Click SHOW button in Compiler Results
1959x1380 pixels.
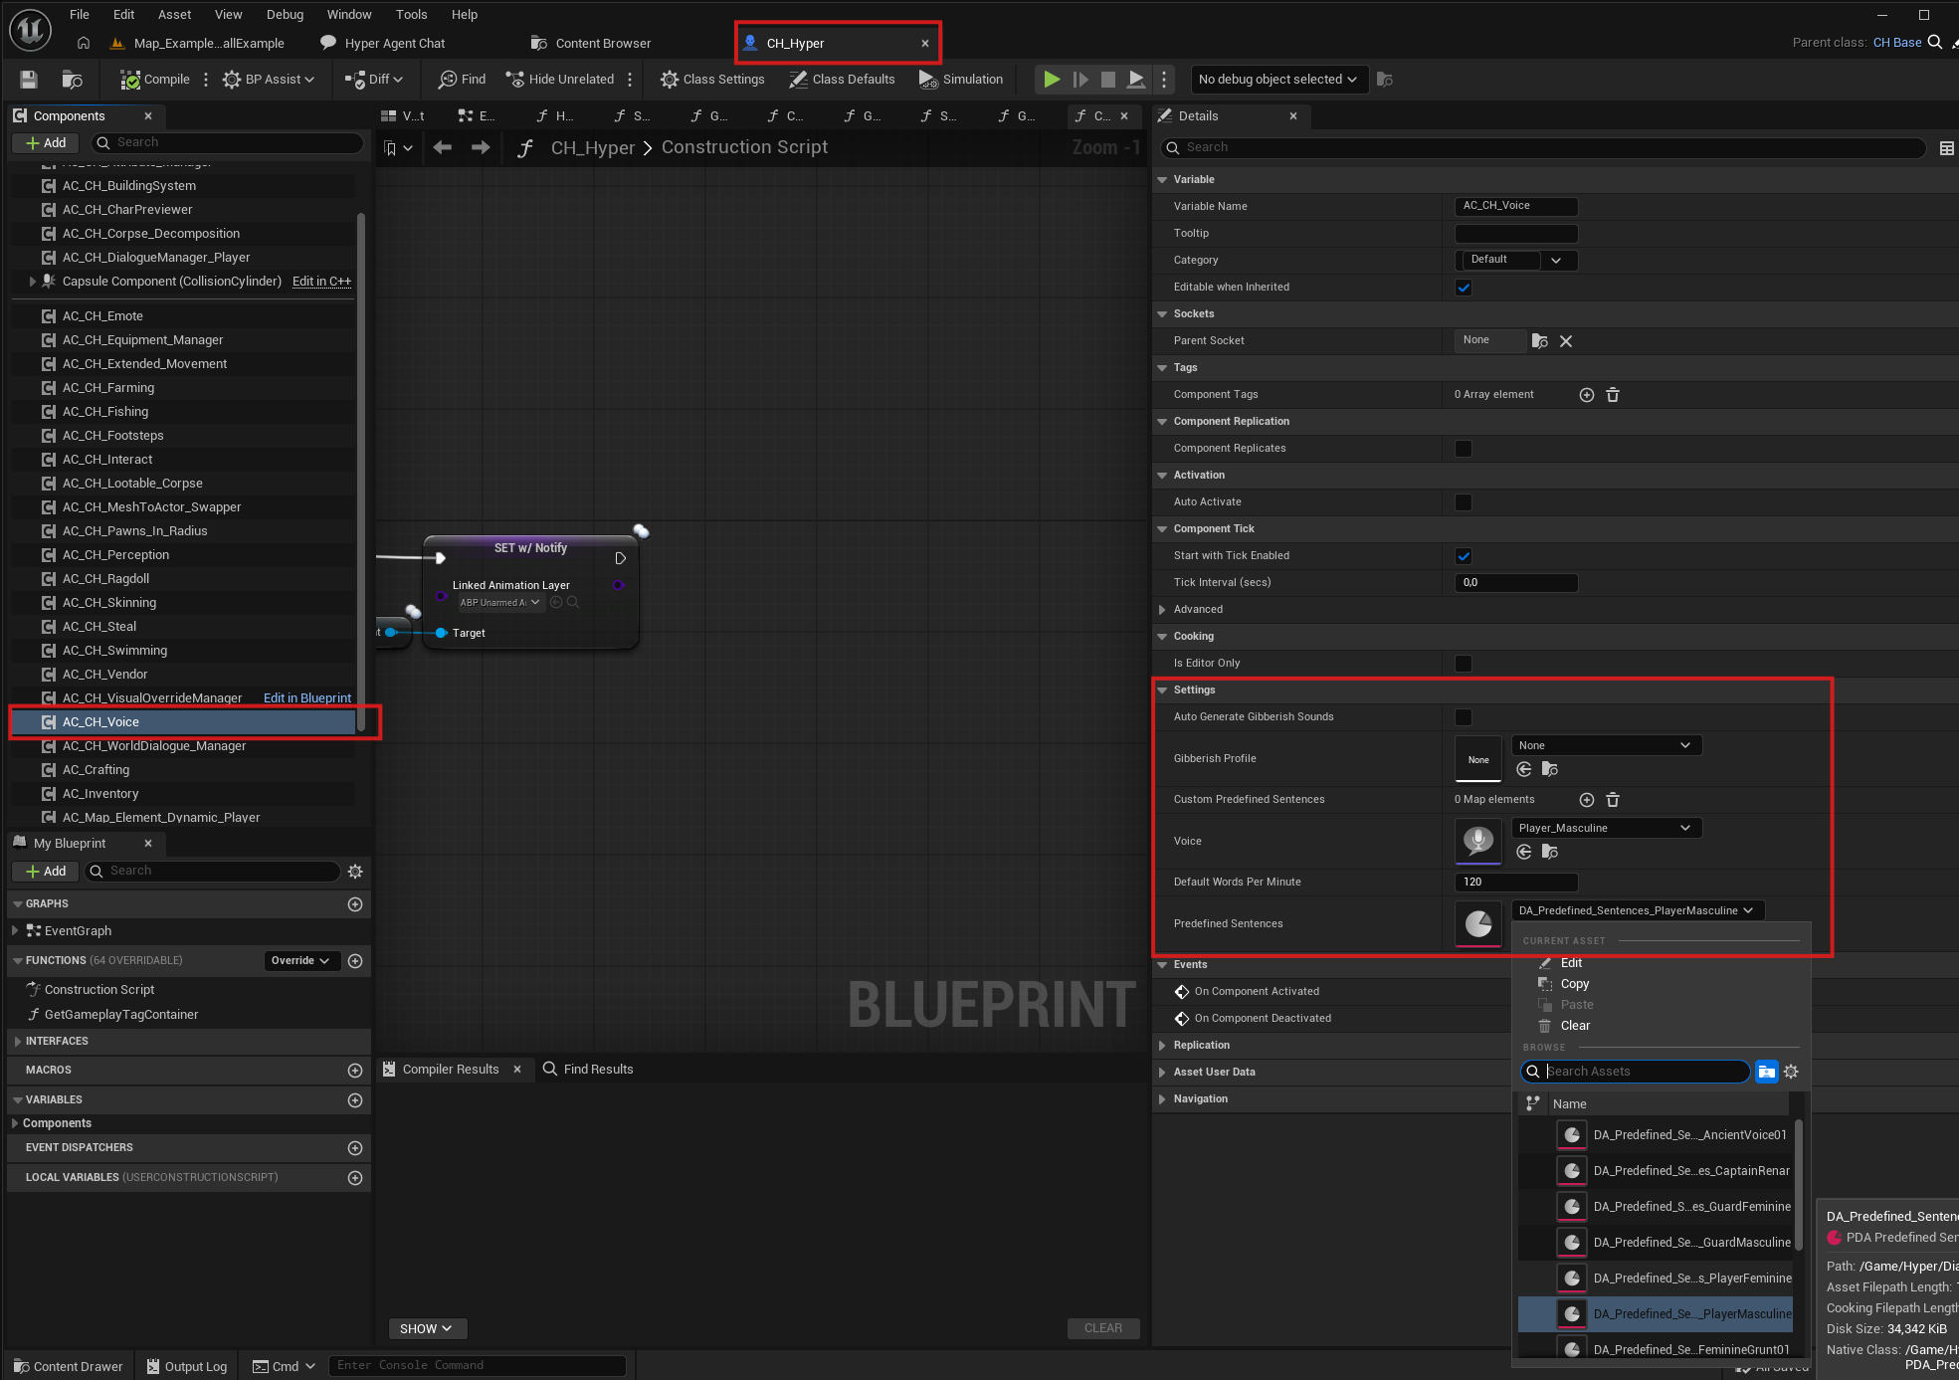(427, 1329)
